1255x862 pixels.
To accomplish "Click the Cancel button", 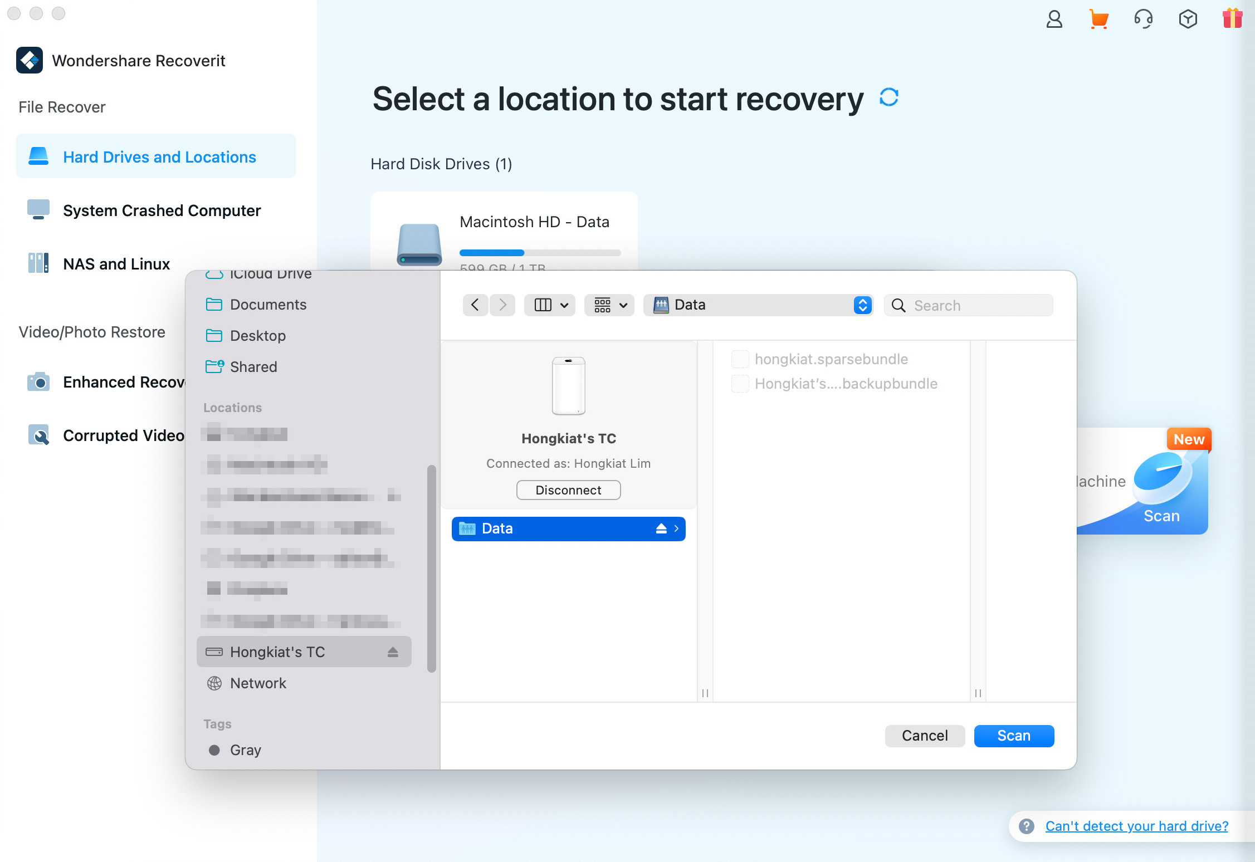I will tap(925, 736).
